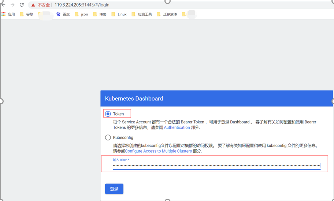Click the browser forward arrow
334x201 pixels.
coord(12,5)
